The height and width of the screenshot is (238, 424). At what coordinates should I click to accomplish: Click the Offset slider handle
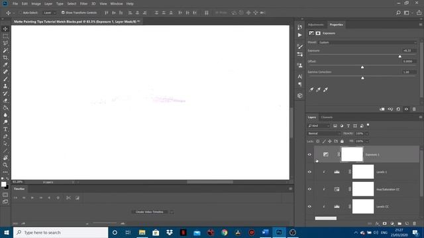click(362, 67)
